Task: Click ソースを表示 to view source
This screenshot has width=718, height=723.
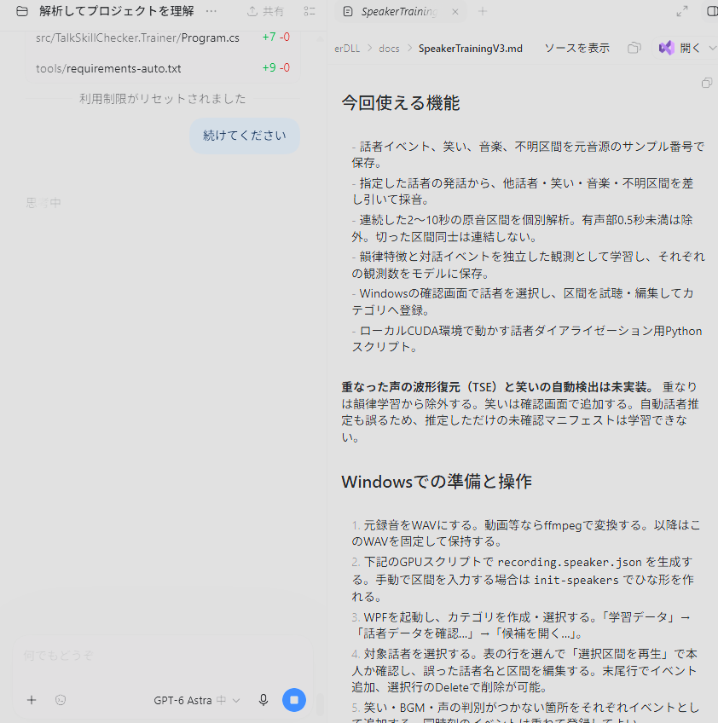Action: tap(577, 48)
